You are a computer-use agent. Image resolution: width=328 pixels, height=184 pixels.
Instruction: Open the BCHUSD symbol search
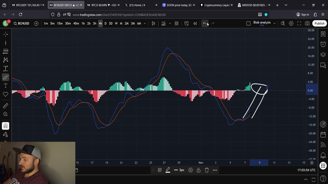(21, 24)
